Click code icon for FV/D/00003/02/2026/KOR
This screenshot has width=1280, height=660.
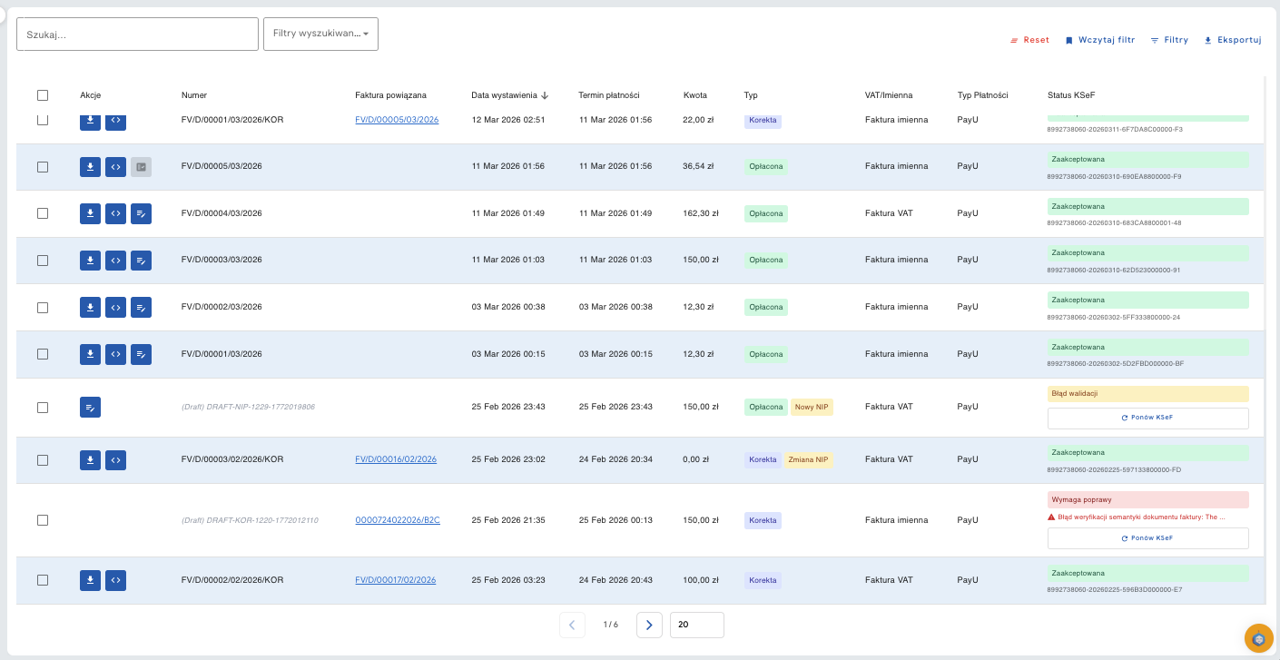pyautogui.click(x=115, y=460)
